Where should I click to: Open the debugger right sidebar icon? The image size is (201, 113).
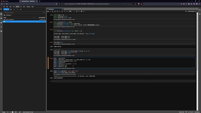pyautogui.click(x=200, y=14)
